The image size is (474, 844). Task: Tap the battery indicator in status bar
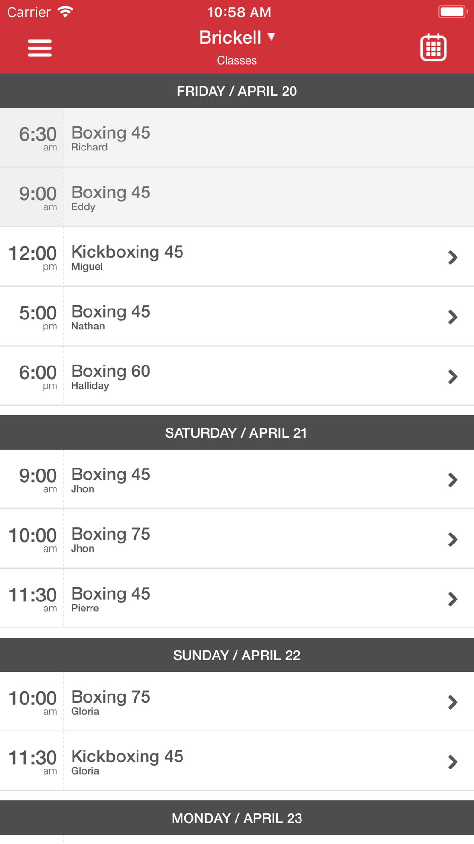[453, 11]
